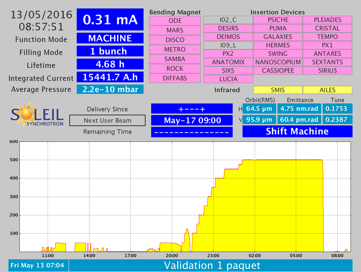Select the SIXS beamline box
The image size is (361, 272).
coord(228,70)
